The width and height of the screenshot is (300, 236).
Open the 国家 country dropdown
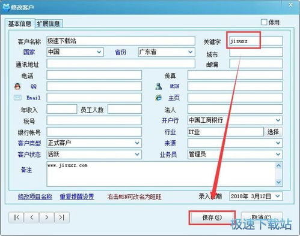[x=99, y=52]
